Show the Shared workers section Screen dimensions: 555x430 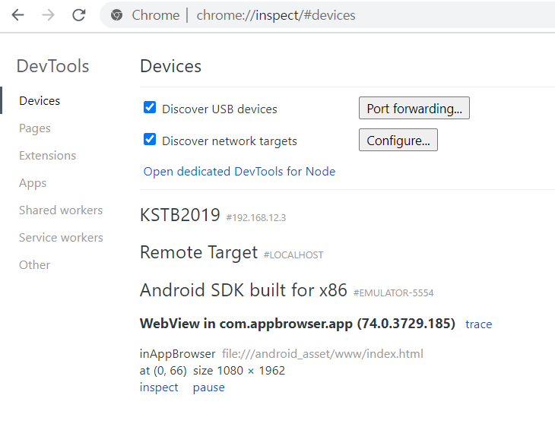pos(61,210)
